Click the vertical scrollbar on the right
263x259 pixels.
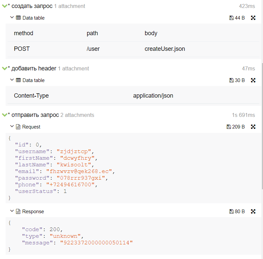point(262,126)
